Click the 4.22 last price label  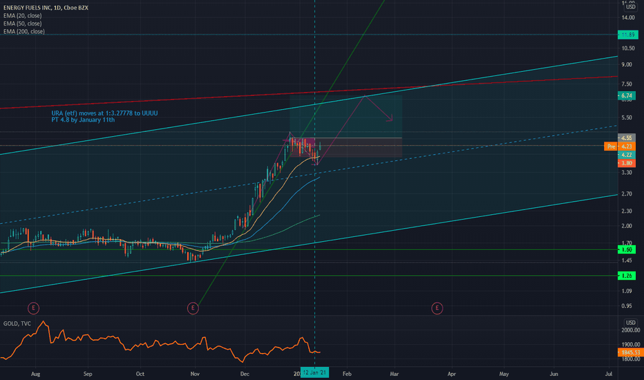pyautogui.click(x=627, y=155)
